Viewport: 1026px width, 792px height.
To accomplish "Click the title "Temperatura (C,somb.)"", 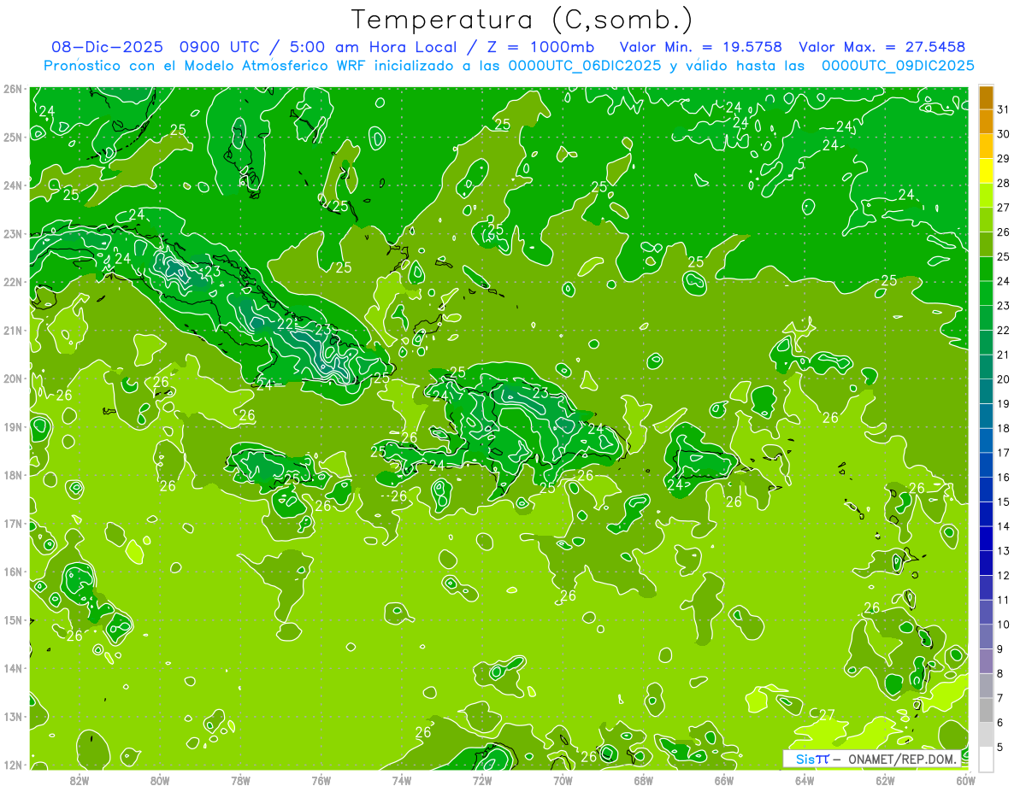I will [x=522, y=20].
